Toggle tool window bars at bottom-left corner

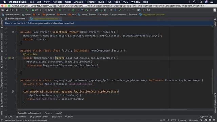(2, 120)
